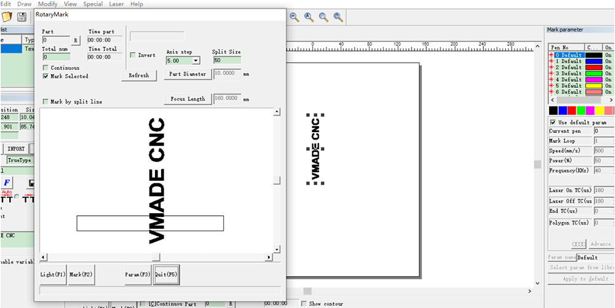
Task: Open the Laser menu
Action: click(116, 4)
